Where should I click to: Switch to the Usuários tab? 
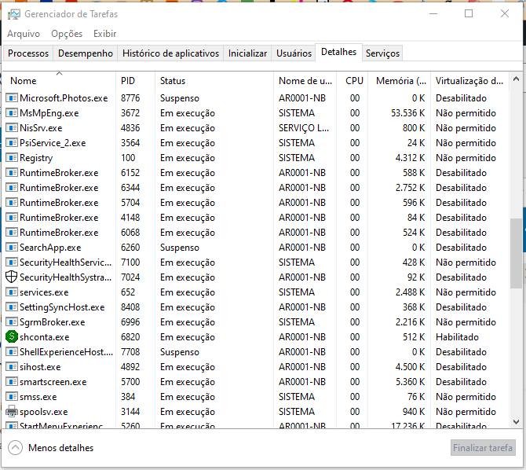294,53
